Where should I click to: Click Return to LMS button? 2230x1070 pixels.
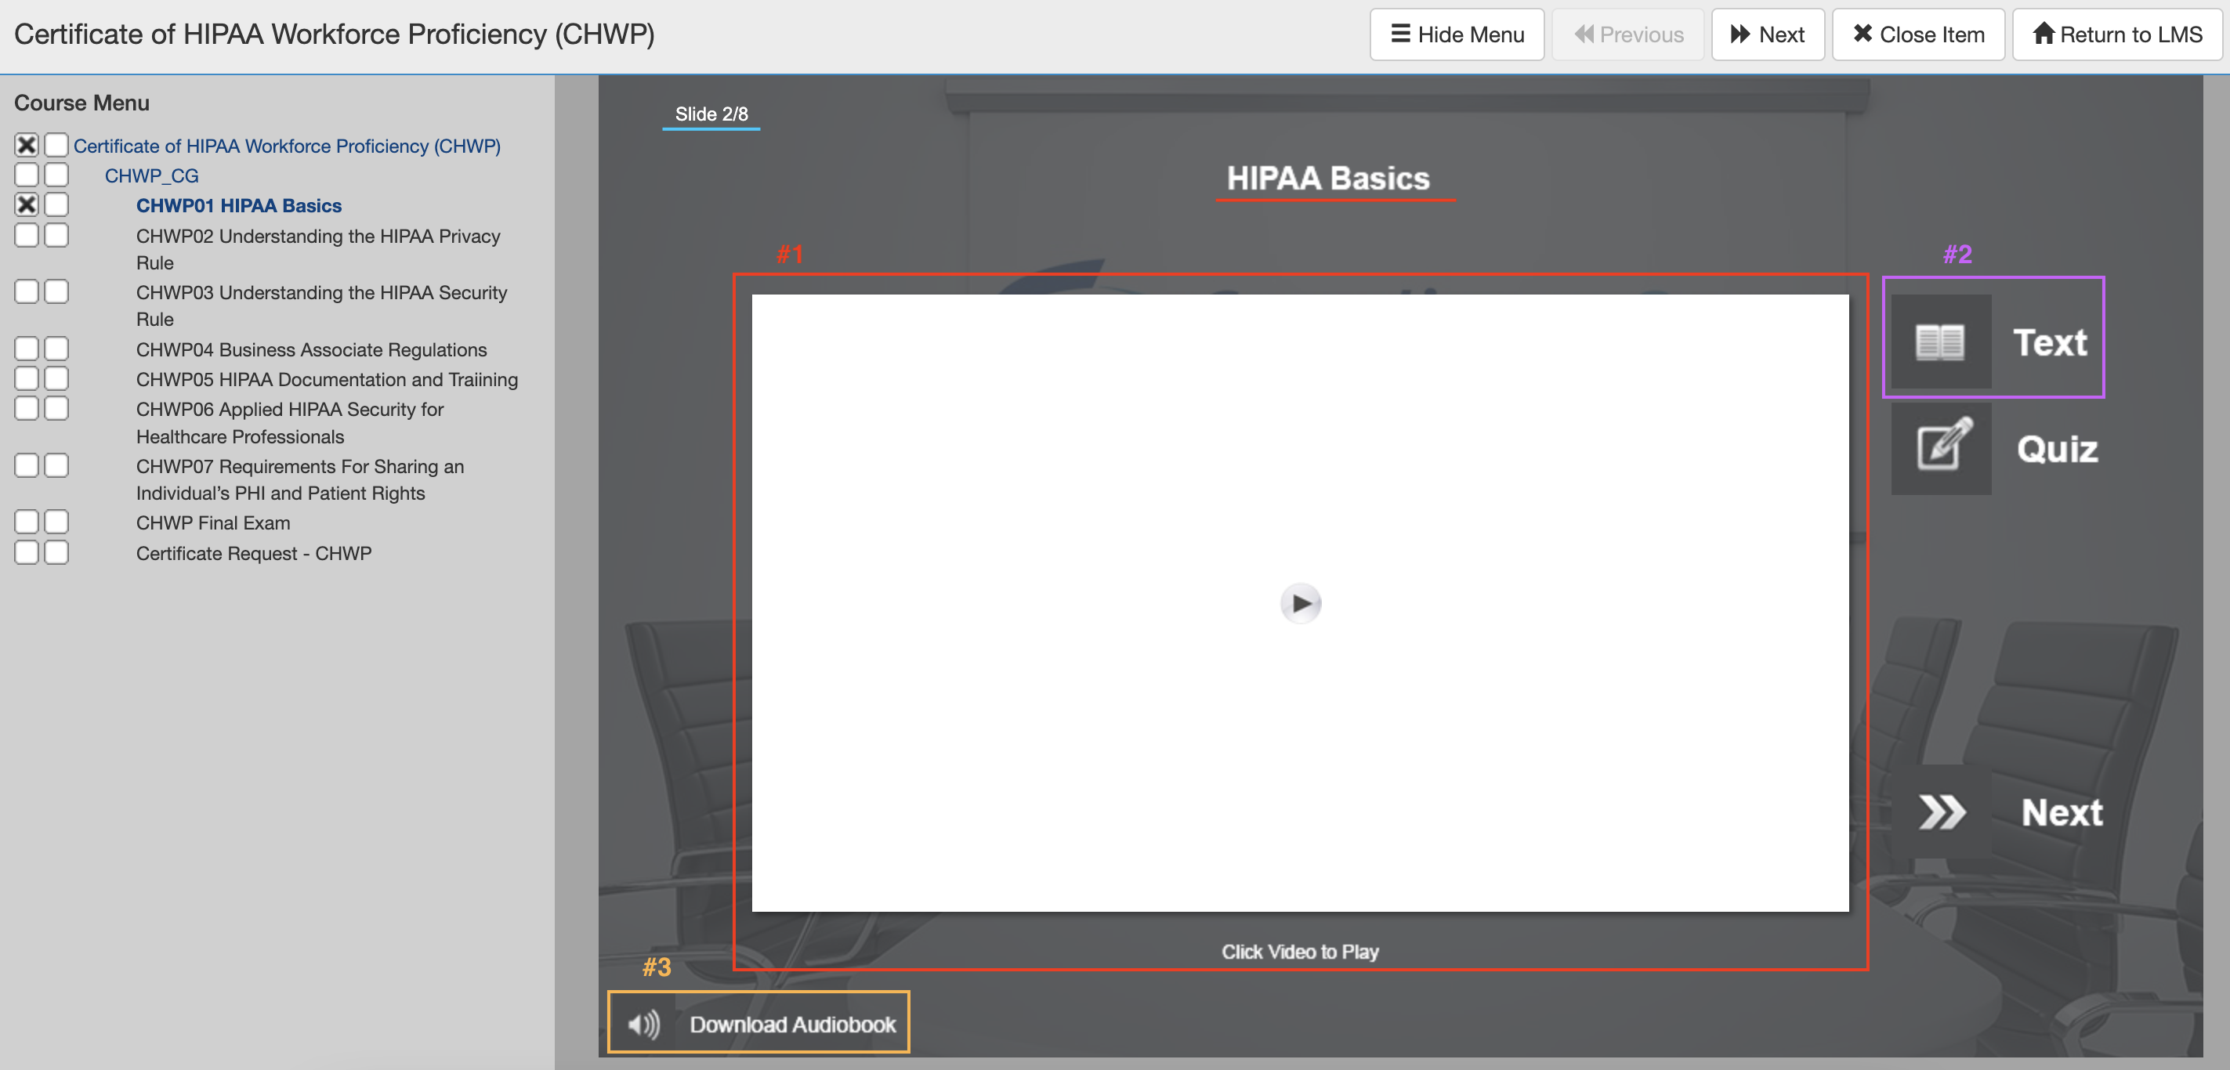(2117, 34)
